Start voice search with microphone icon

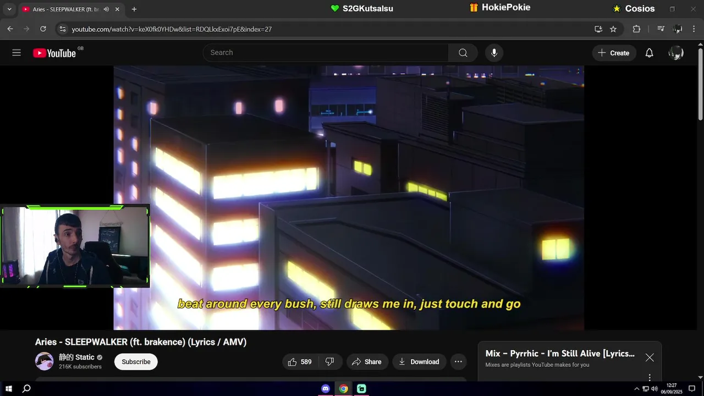pos(494,53)
